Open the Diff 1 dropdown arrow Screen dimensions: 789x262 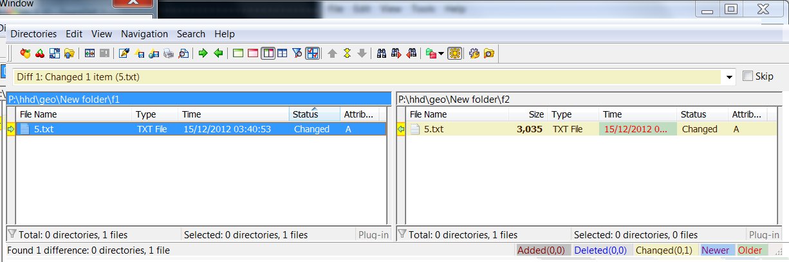coord(729,77)
